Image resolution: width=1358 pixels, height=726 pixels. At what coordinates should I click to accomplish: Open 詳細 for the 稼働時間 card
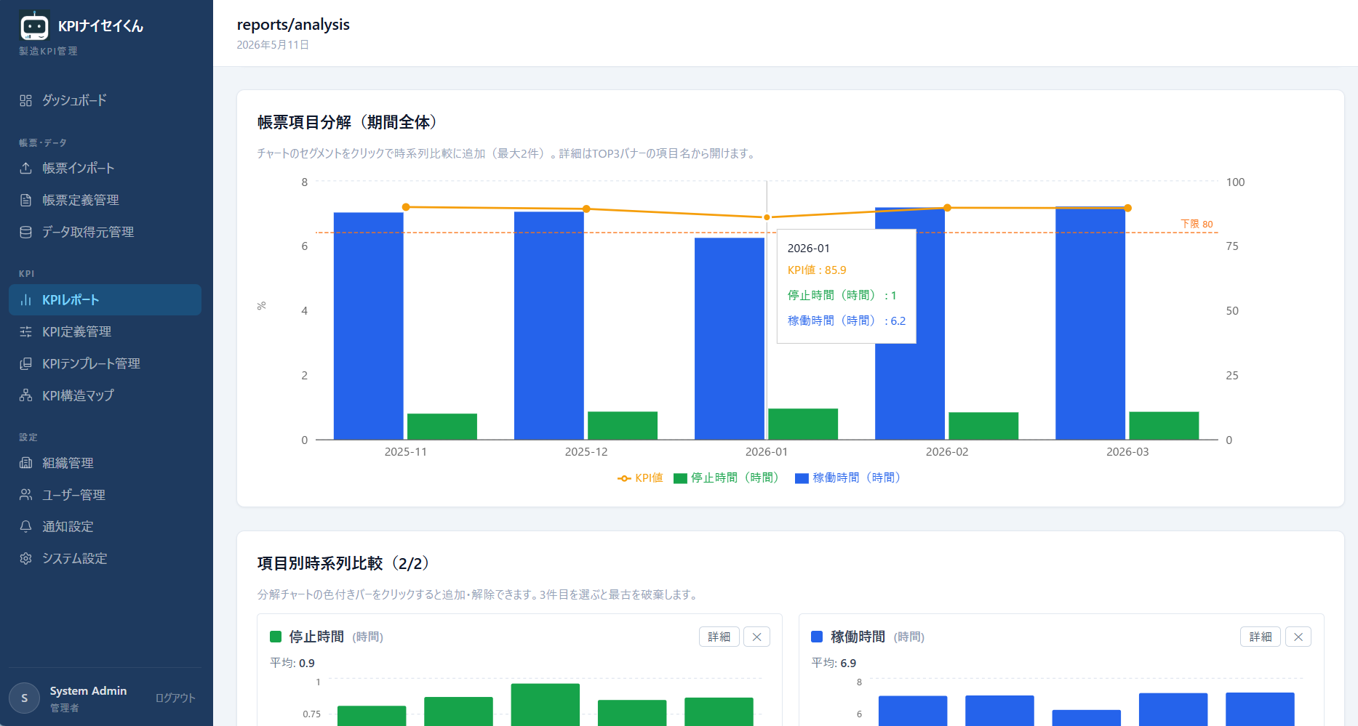click(x=1260, y=637)
